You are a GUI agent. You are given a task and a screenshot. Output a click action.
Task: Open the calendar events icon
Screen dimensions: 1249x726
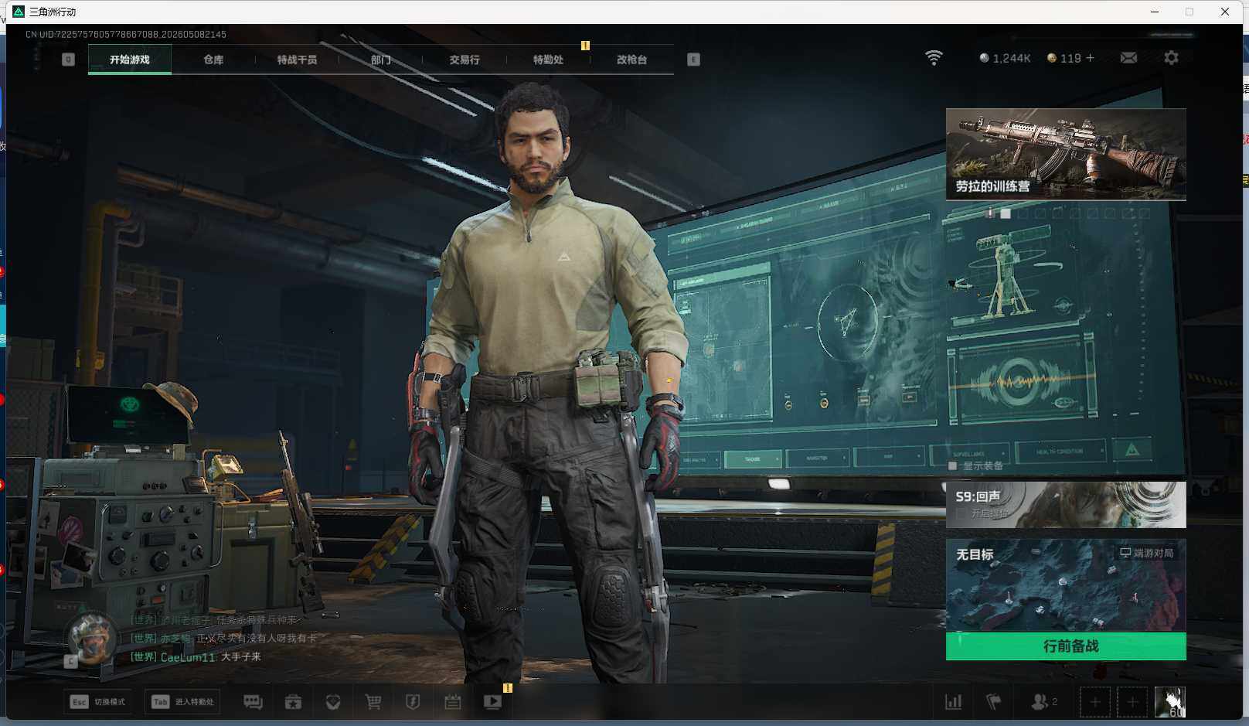tap(453, 701)
